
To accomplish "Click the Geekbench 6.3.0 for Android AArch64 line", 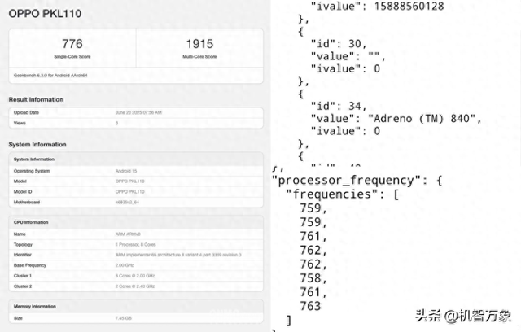I will click(50, 76).
